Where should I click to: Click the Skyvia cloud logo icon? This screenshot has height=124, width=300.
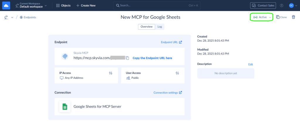tap(6, 6)
